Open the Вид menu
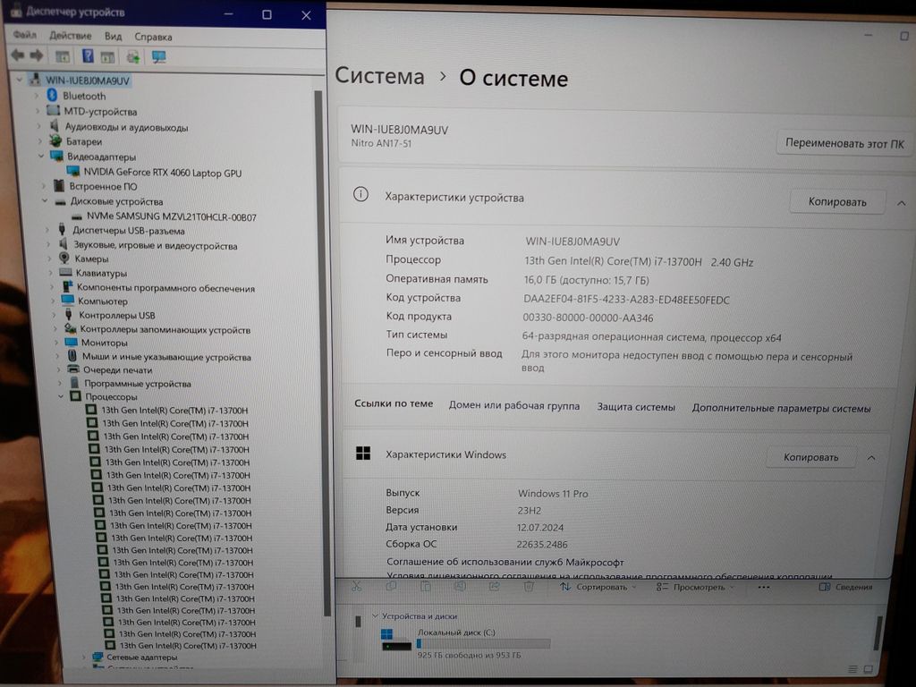This screenshot has height=687, width=916. 113,37
